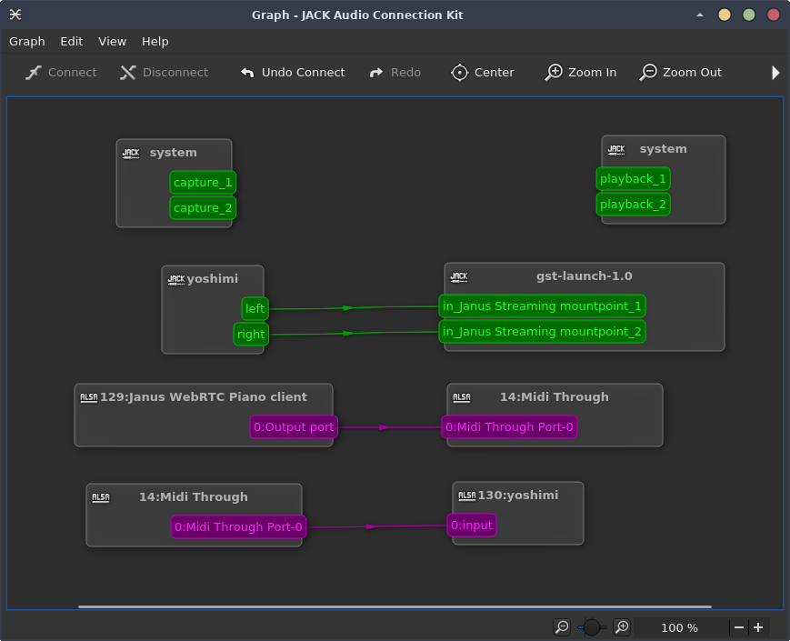This screenshot has height=641, width=790.
Task: Select the capture_2 port
Action: tap(203, 207)
